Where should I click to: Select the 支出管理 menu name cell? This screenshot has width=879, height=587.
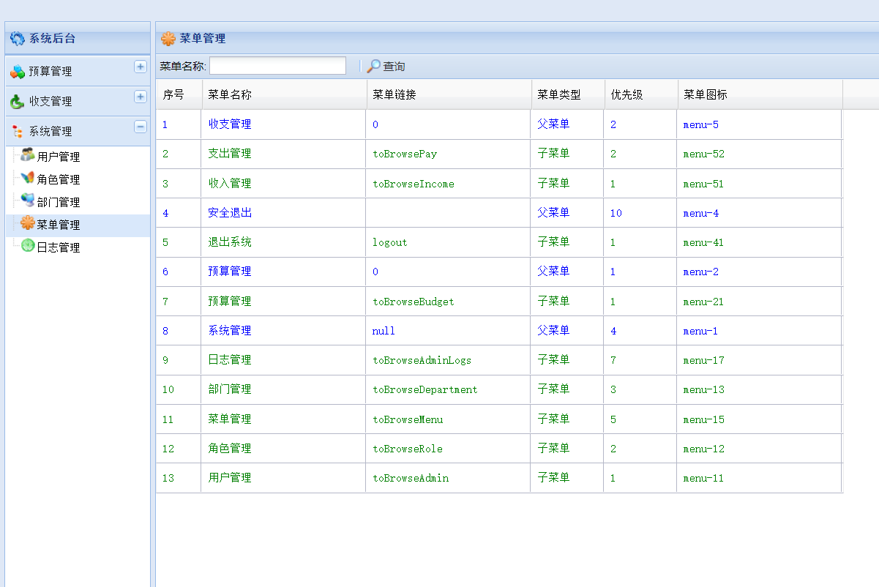(283, 154)
